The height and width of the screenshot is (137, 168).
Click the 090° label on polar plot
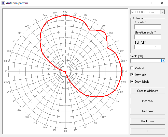pyautogui.click(x=125, y=72)
